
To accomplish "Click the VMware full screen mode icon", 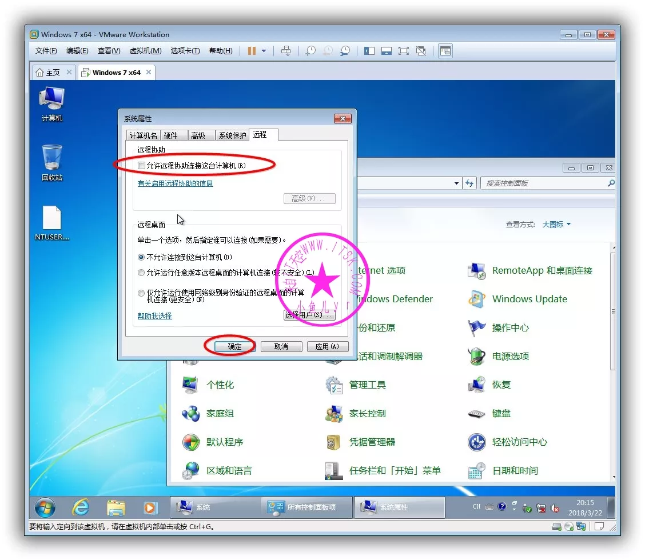I will pyautogui.click(x=404, y=51).
